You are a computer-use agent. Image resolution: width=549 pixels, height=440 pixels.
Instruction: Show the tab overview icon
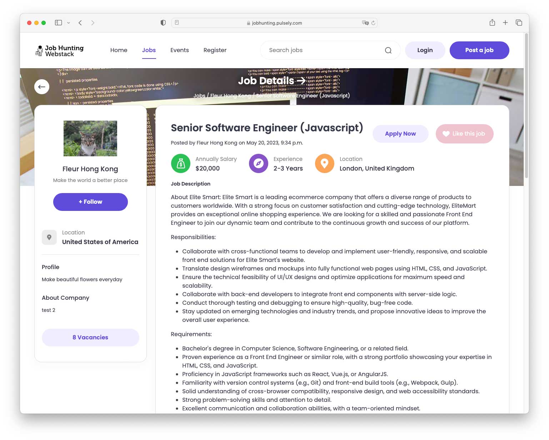519,23
